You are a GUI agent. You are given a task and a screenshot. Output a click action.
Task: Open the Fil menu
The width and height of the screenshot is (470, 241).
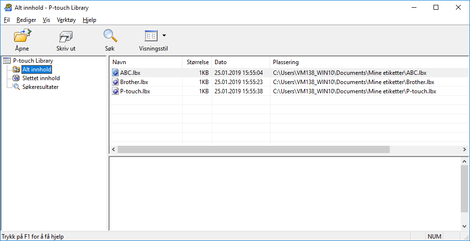(7, 20)
